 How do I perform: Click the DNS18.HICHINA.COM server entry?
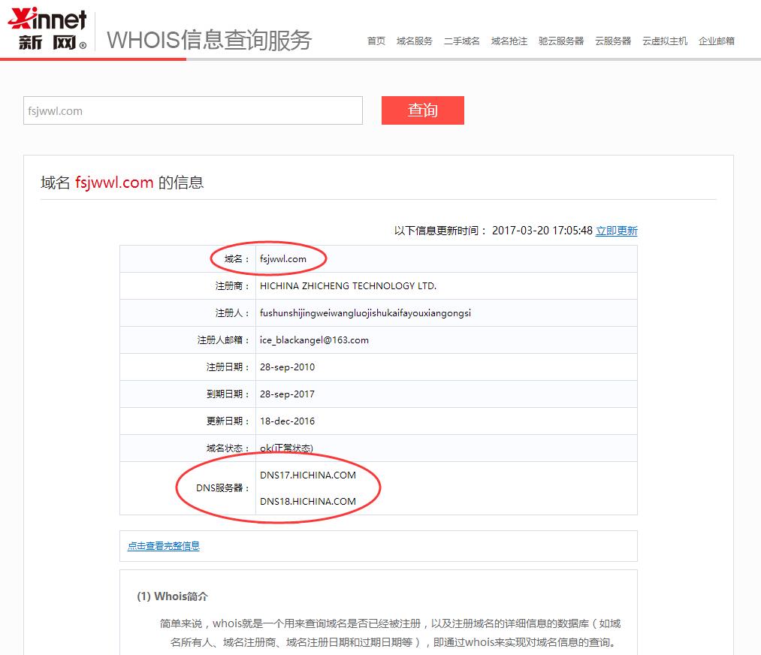click(x=308, y=502)
